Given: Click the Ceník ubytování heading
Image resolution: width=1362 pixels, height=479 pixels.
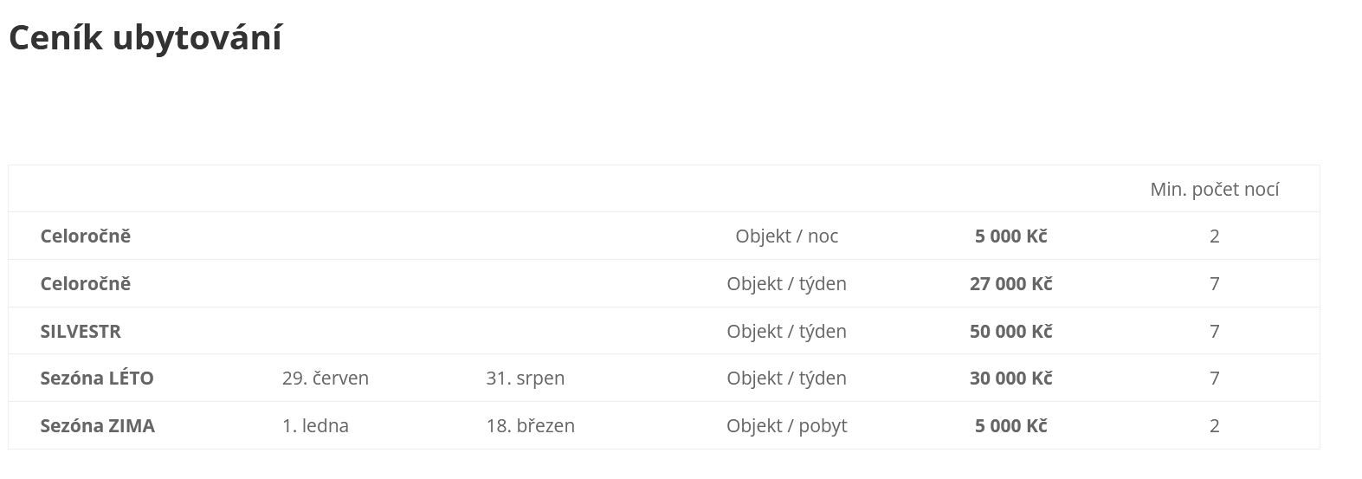Looking at the screenshot, I should [x=145, y=39].
